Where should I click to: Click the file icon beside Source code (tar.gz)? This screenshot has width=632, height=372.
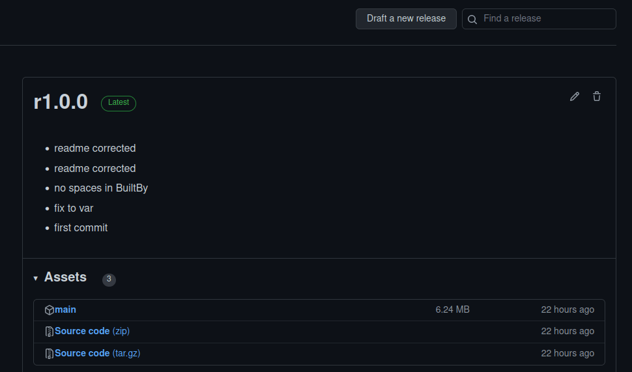click(49, 354)
